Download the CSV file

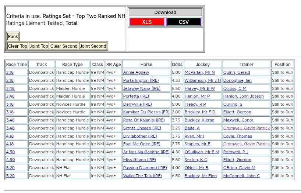click(184, 22)
